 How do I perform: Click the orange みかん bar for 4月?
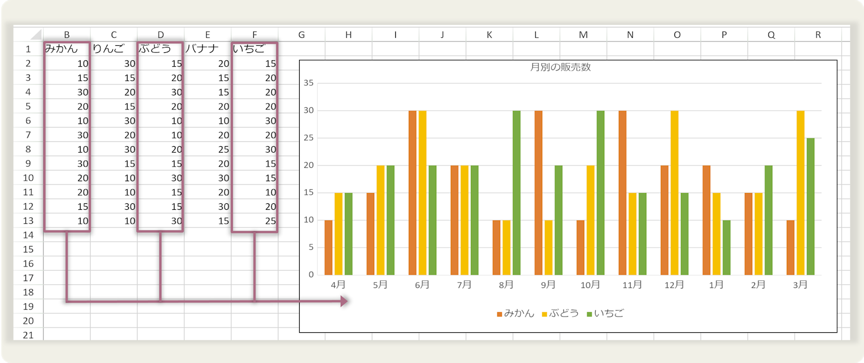pyautogui.click(x=328, y=248)
